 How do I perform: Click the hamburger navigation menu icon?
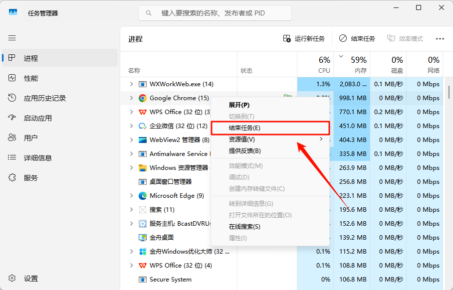point(12,38)
